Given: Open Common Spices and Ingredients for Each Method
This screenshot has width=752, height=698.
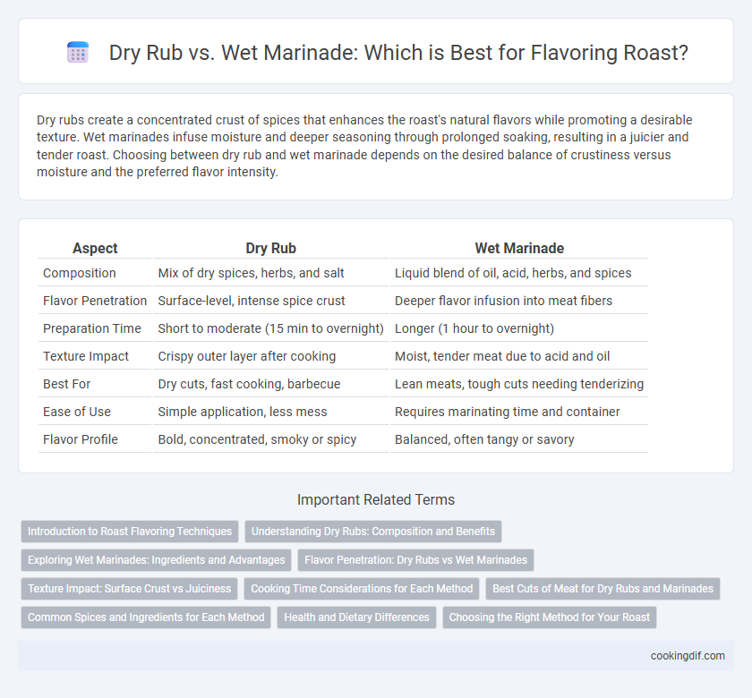Looking at the screenshot, I should [146, 617].
